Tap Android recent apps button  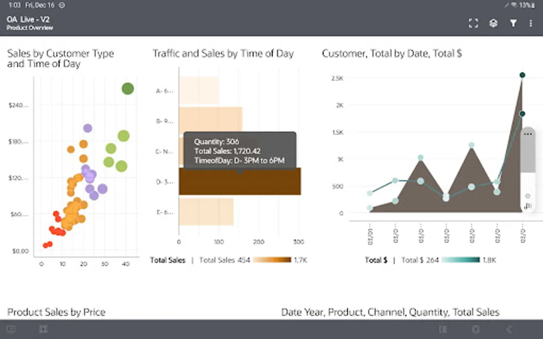(x=443, y=330)
